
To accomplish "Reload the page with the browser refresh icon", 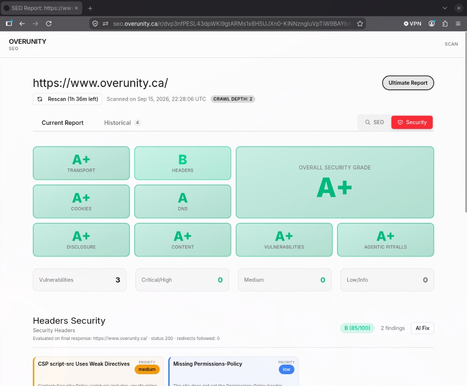I will pos(49,24).
